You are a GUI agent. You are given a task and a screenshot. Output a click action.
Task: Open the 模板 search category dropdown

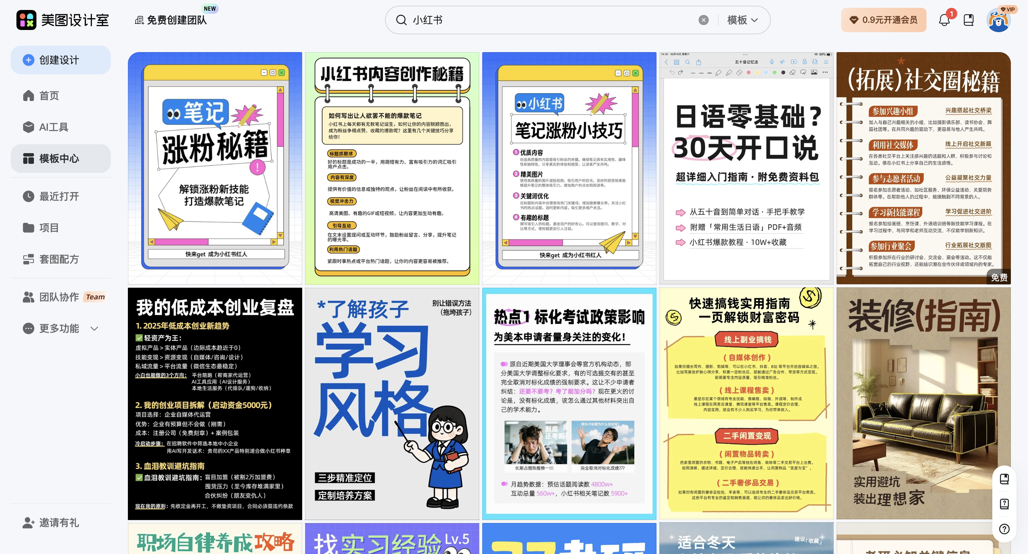[x=742, y=20]
